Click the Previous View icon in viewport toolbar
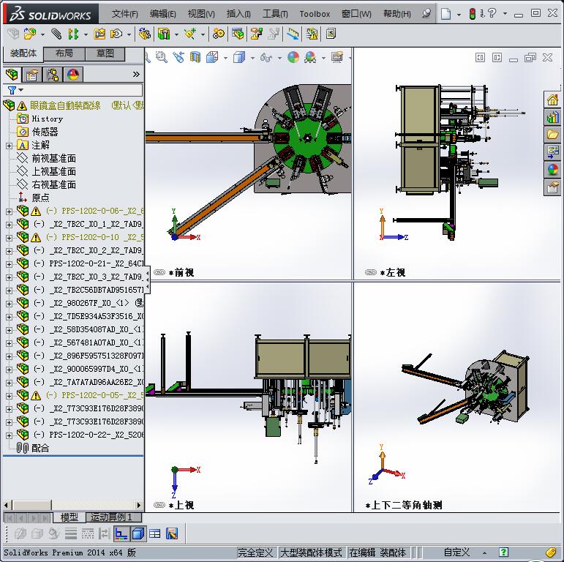The width and height of the screenshot is (564, 562). 178,58
